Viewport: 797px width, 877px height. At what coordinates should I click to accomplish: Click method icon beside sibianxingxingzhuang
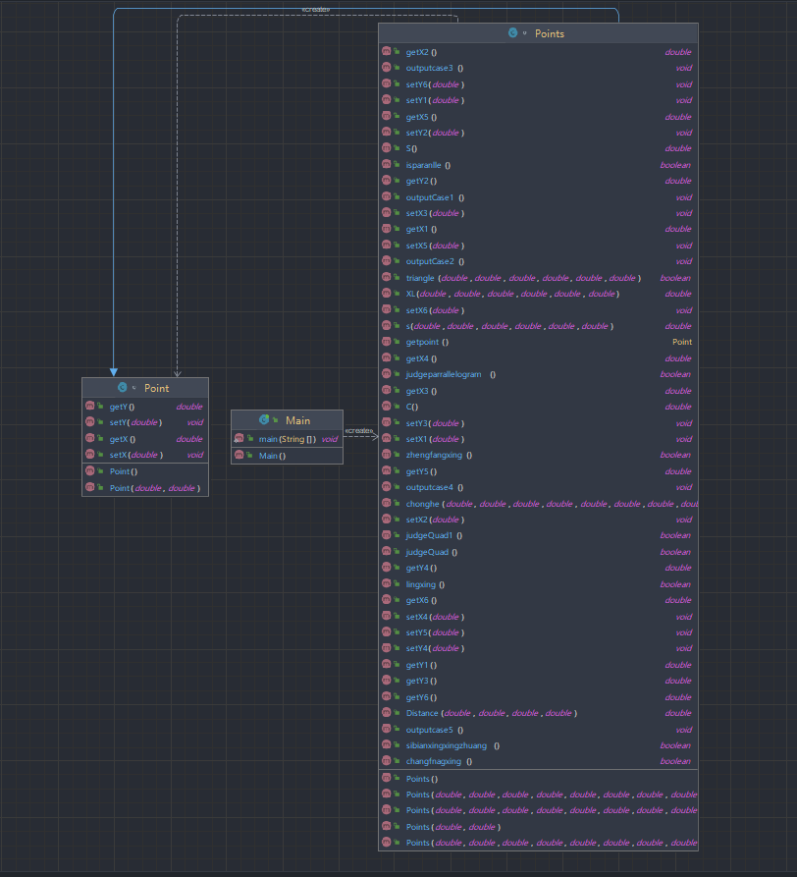coord(386,745)
